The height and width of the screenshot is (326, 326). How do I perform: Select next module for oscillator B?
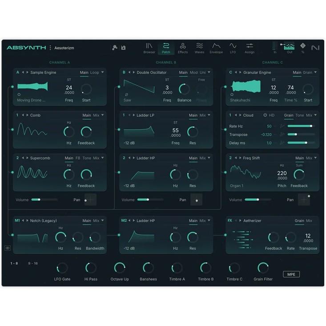[x=134, y=72]
